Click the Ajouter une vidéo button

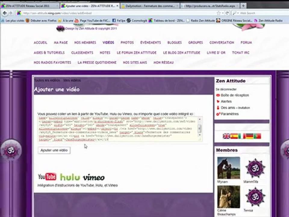(x=54, y=150)
